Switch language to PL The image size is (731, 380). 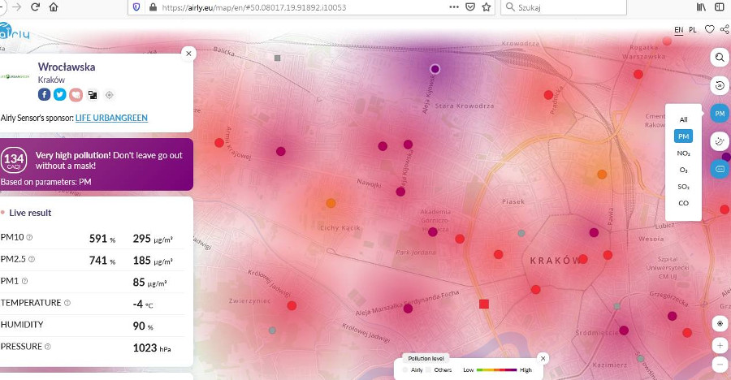tap(693, 30)
